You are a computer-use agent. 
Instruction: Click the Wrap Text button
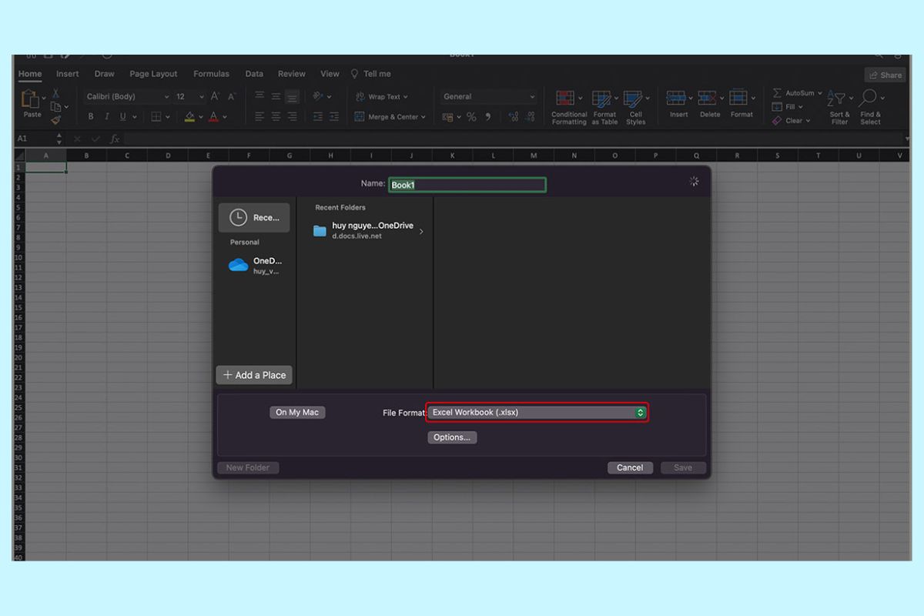pyautogui.click(x=382, y=97)
